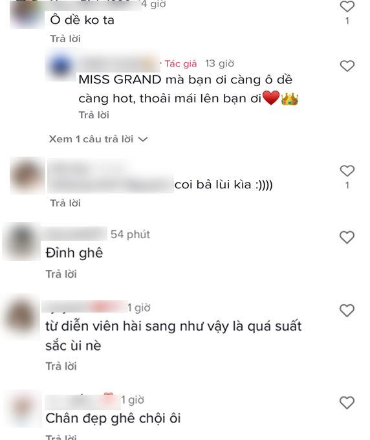Like the 'Ô dề ko ta' comment

pyautogui.click(x=347, y=6)
